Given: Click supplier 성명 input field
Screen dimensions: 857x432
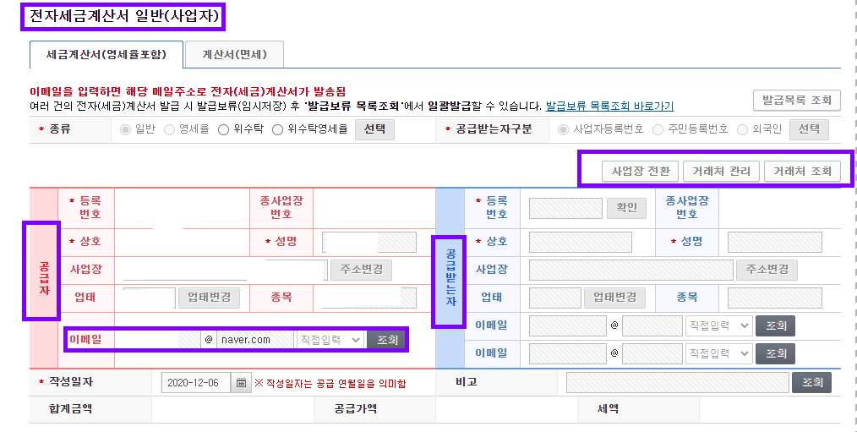Looking at the screenshot, I should click(x=369, y=242).
